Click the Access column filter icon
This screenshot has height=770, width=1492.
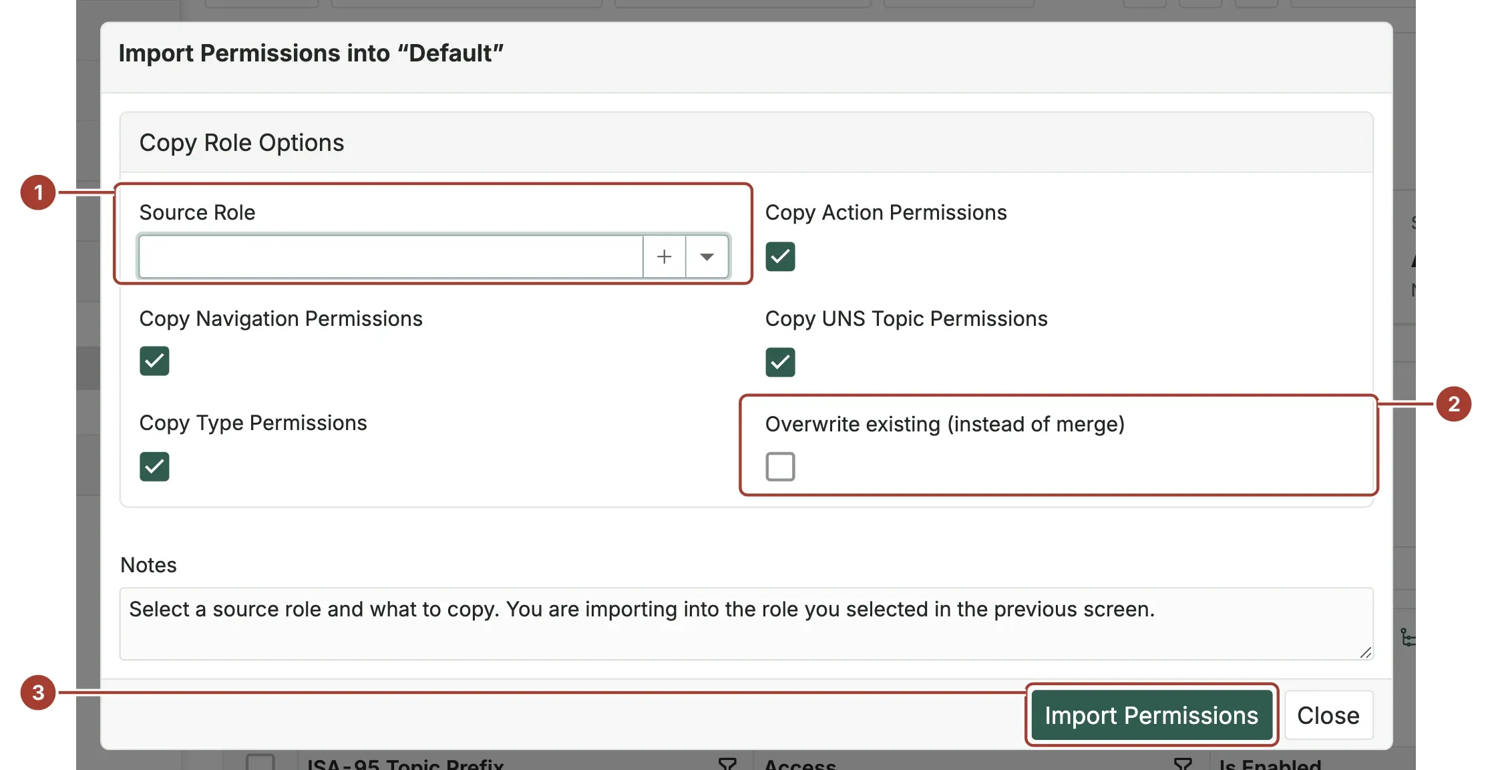[1183, 764]
